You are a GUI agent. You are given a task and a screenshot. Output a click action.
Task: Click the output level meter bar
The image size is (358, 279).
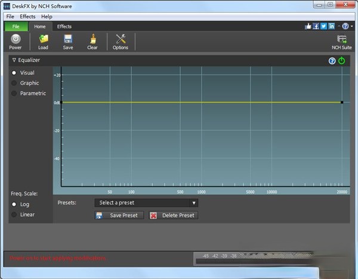click(x=254, y=262)
